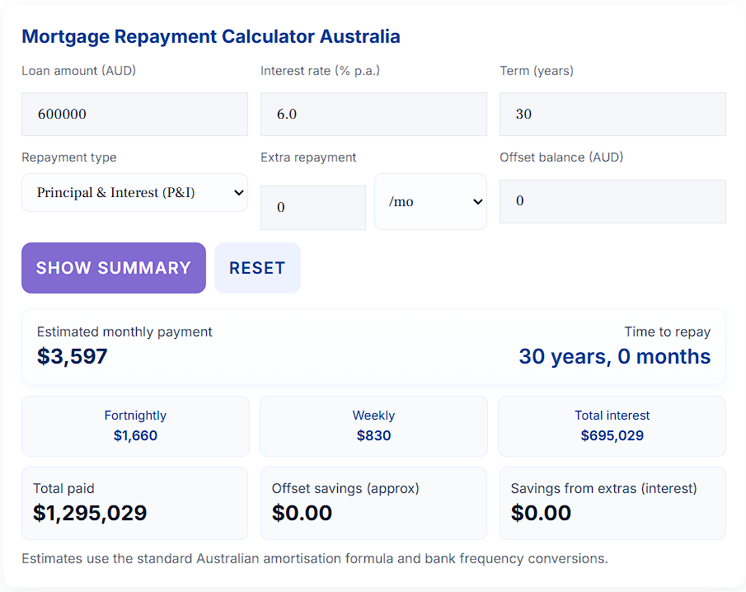Open the /mo frequency dropdown
The image size is (746, 592).
(430, 202)
